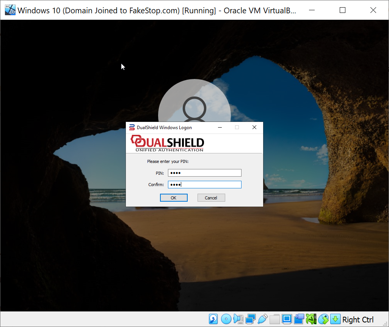
Task: Focus the PIN input field
Action: click(x=204, y=173)
